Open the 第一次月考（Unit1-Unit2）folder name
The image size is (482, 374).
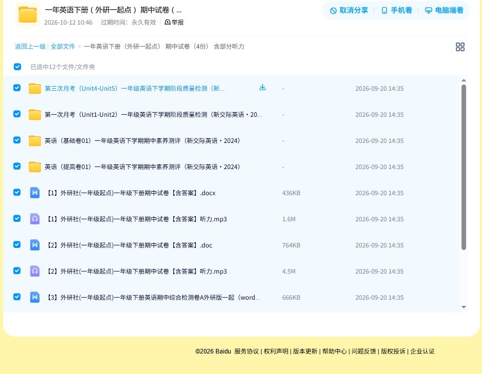tap(153, 115)
